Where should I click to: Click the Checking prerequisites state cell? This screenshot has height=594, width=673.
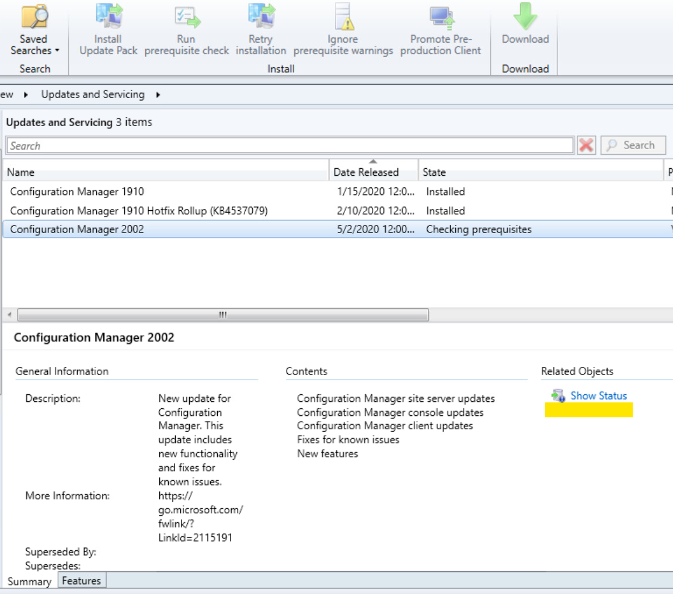point(479,230)
